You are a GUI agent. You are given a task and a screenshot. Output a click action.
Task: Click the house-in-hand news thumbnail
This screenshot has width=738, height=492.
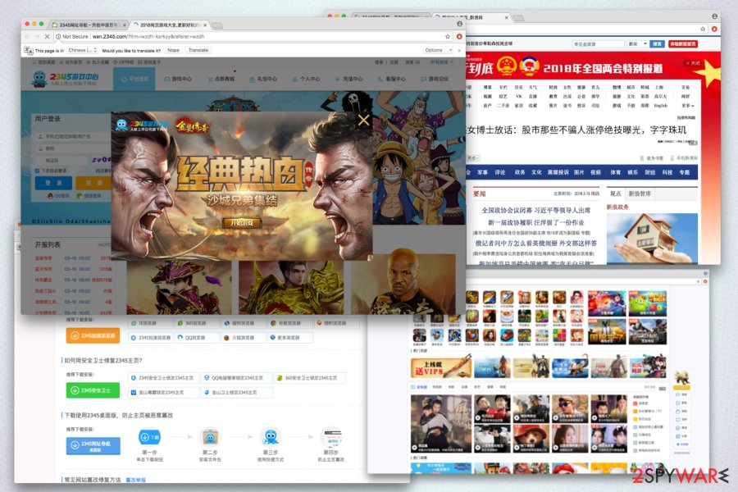(x=651, y=238)
